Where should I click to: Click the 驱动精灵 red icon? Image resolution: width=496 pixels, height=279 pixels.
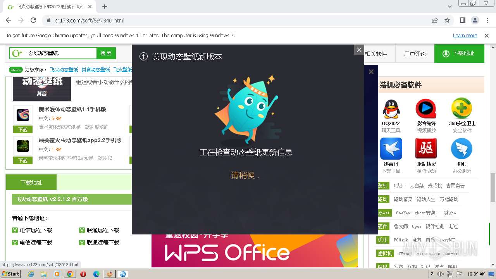coord(426,149)
